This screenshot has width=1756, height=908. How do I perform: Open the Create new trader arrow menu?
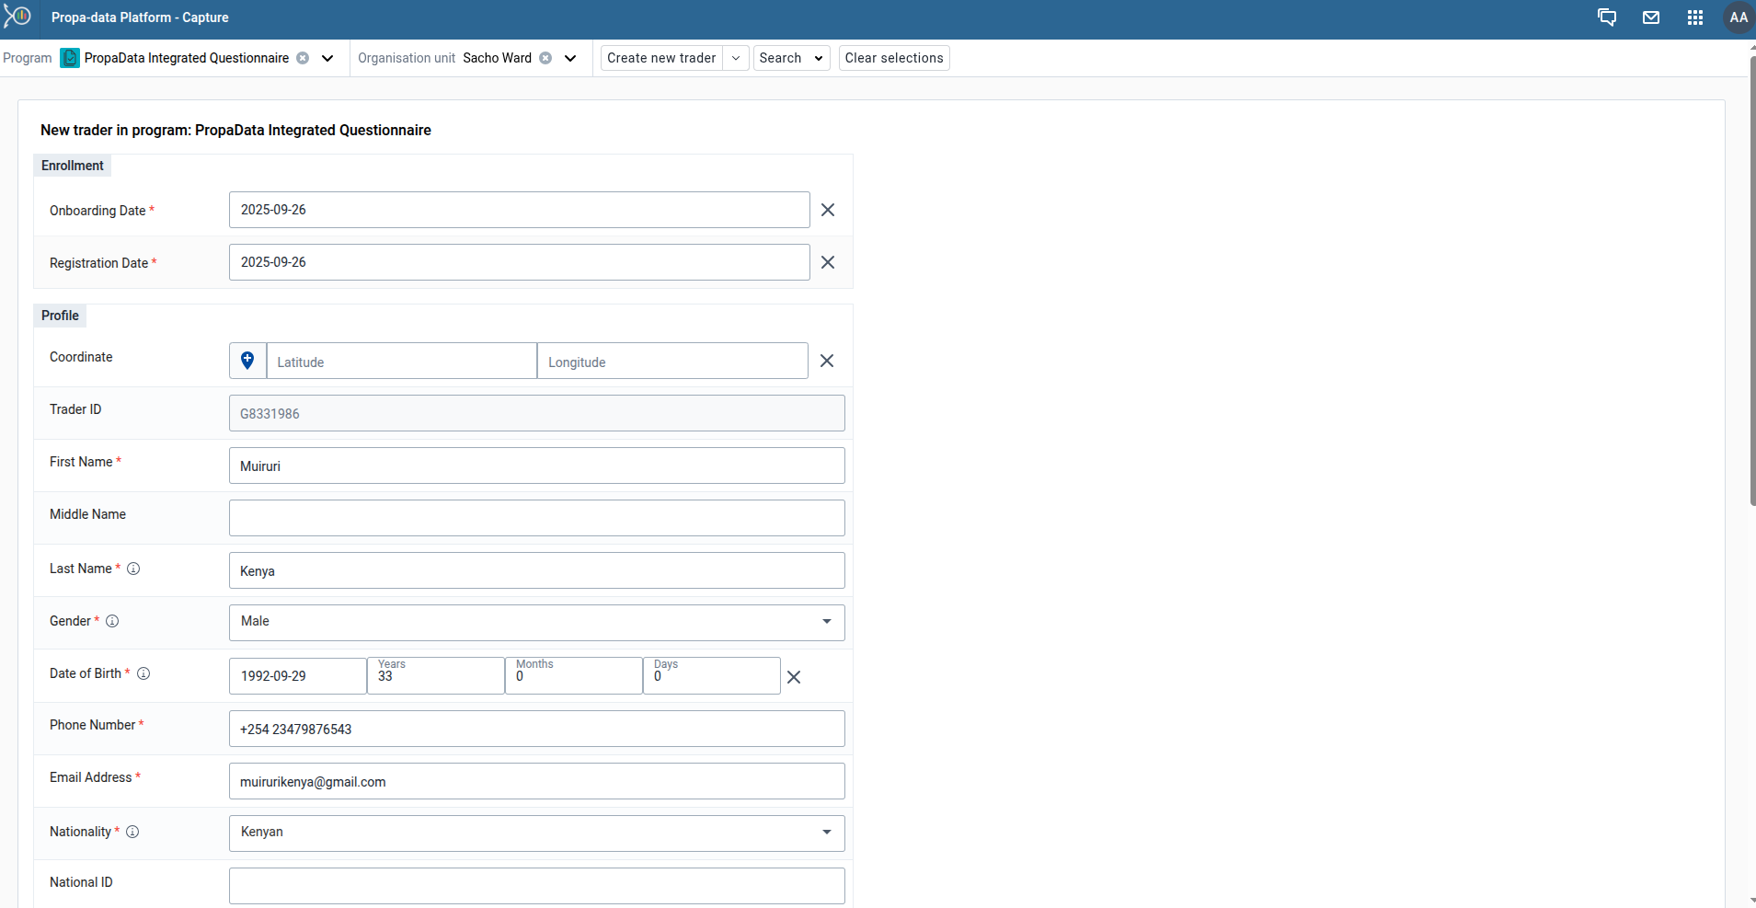(736, 58)
